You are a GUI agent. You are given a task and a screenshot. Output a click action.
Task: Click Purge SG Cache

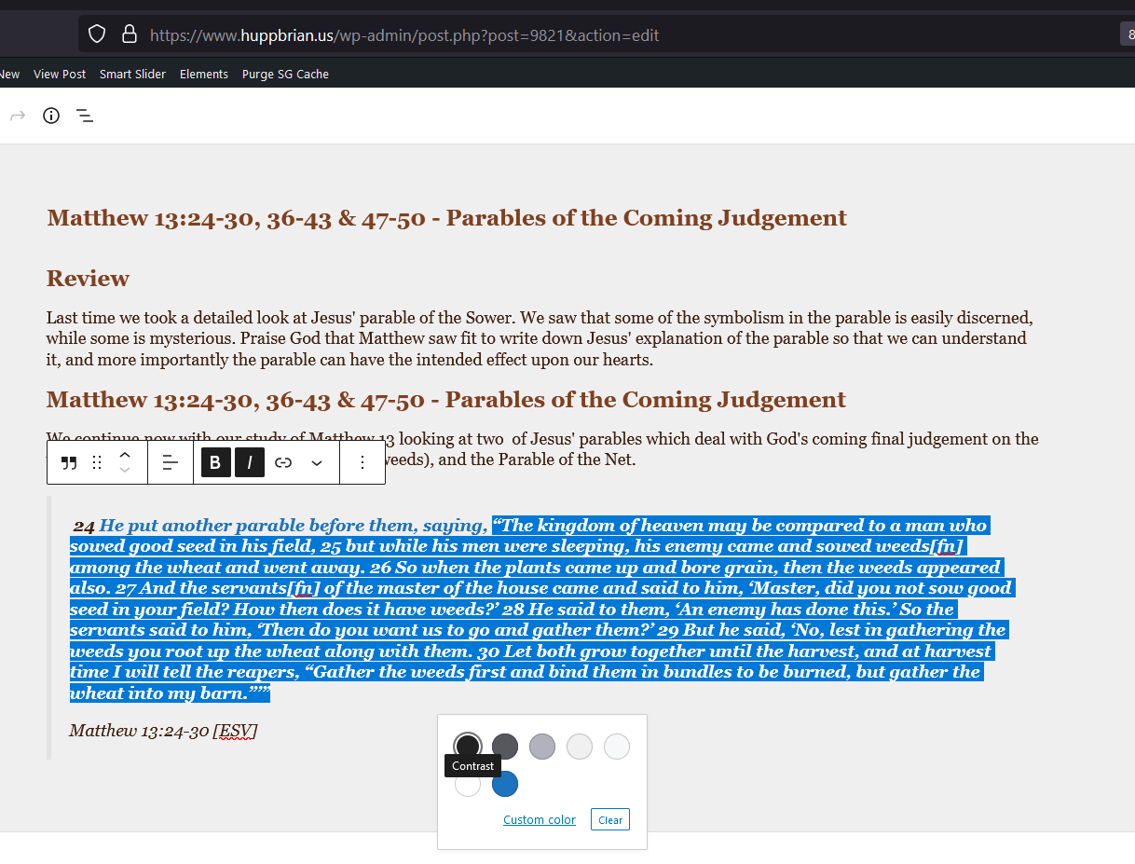tap(285, 74)
